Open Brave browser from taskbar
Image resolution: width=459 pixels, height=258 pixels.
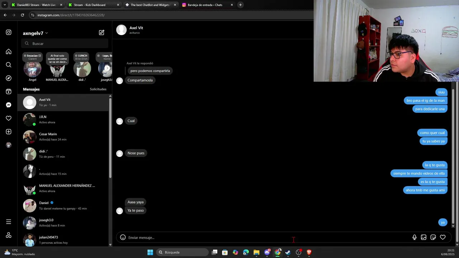click(309, 252)
